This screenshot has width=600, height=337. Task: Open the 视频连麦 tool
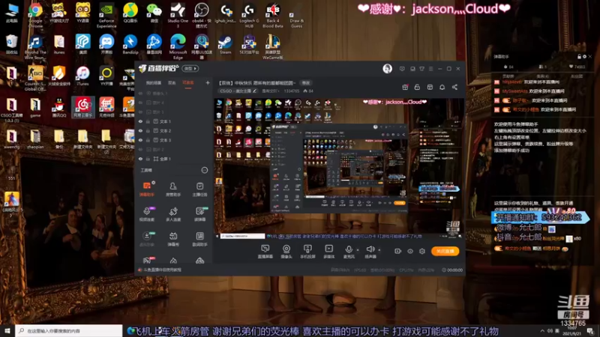[x=146, y=214]
